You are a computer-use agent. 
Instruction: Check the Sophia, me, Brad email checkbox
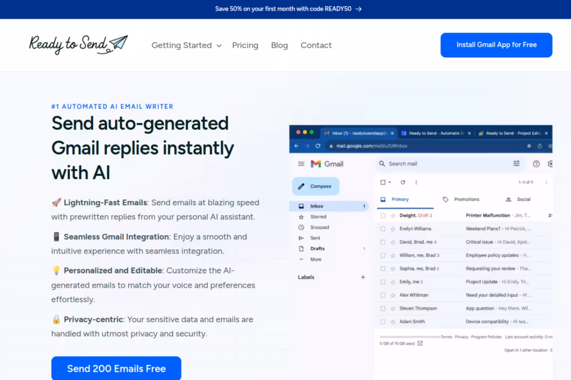coord(383,269)
